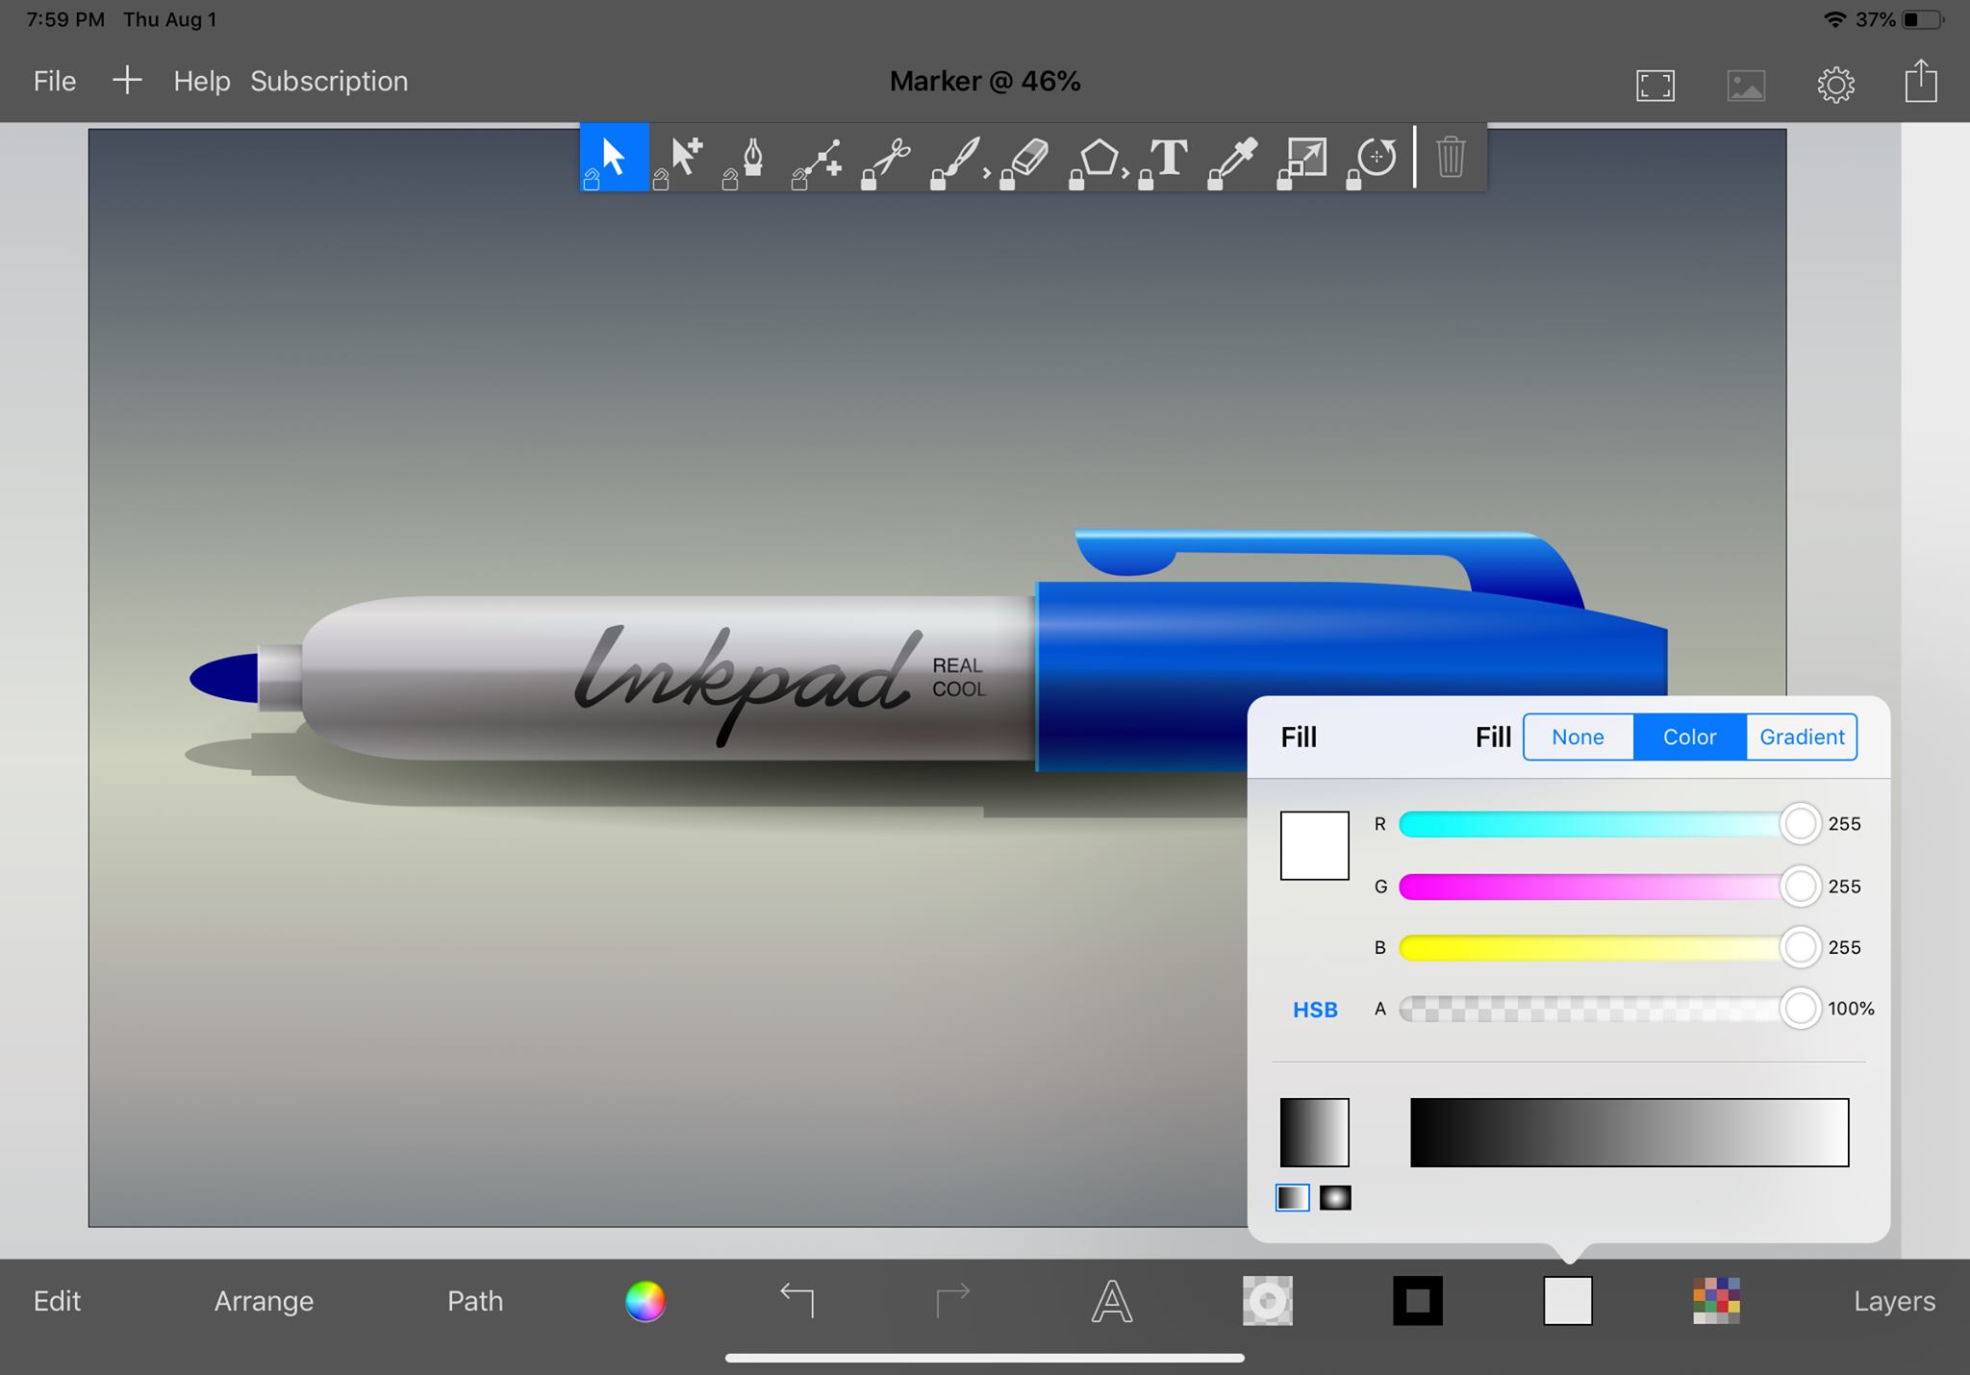Open the Help menu

[202, 81]
